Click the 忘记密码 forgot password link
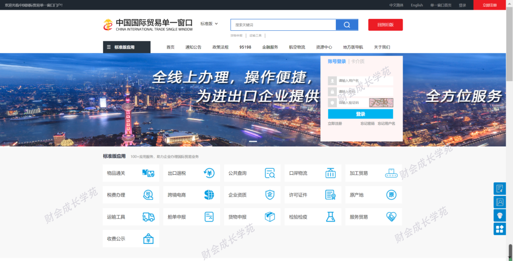Image resolution: width=513 pixels, height=261 pixels. pyautogui.click(x=367, y=124)
